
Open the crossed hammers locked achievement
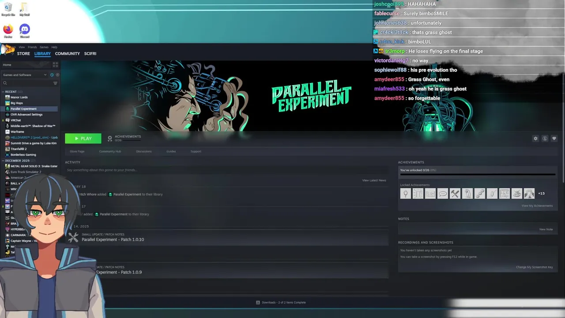point(455,193)
